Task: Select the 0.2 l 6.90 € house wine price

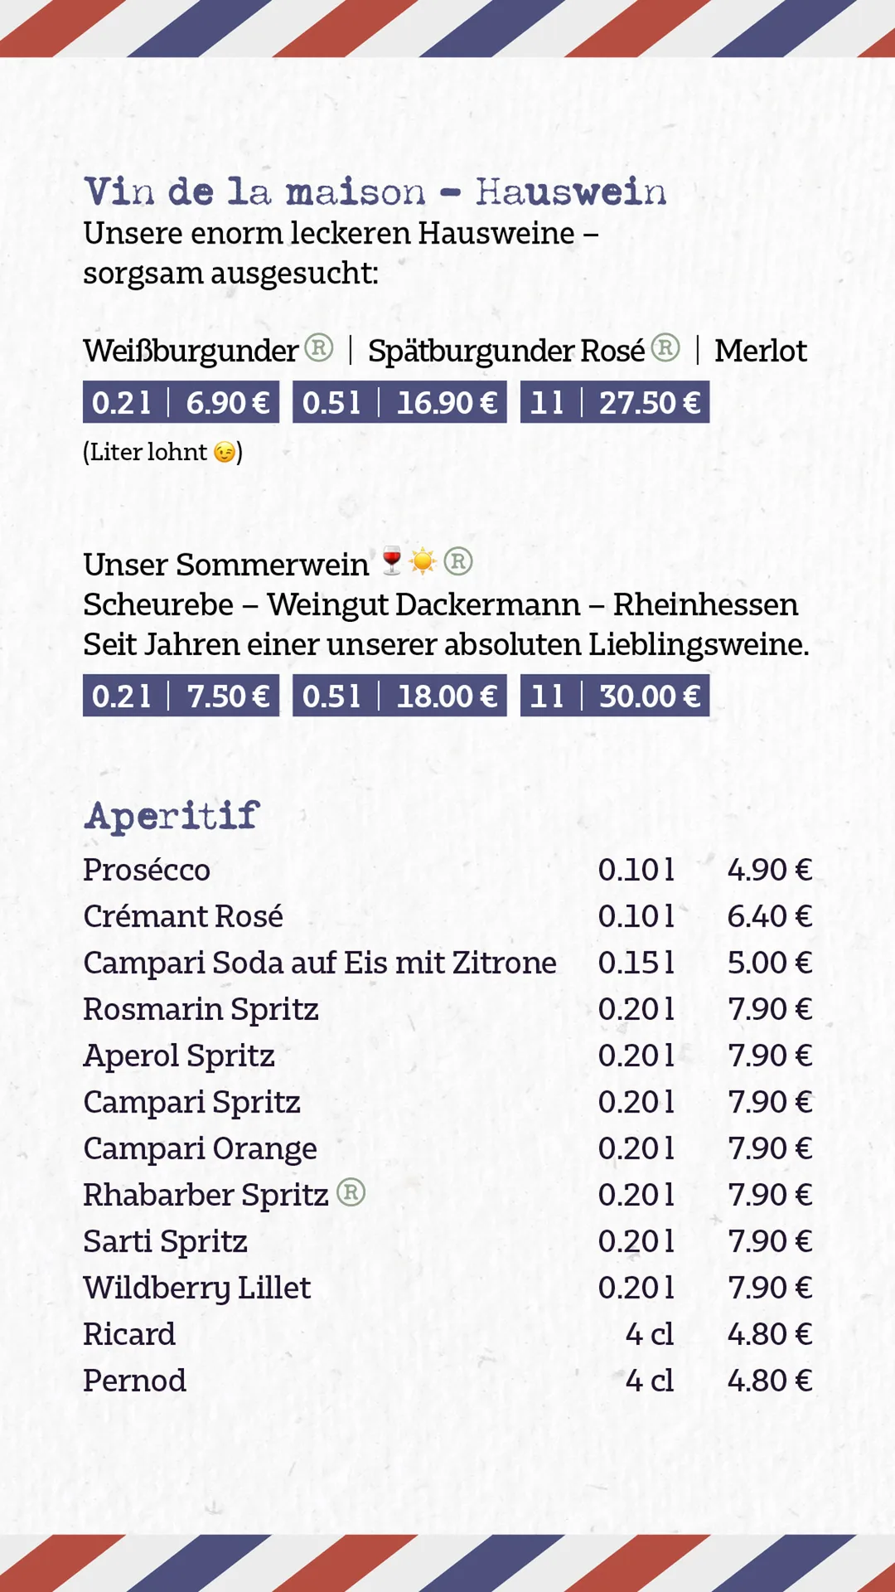Action: coord(181,402)
